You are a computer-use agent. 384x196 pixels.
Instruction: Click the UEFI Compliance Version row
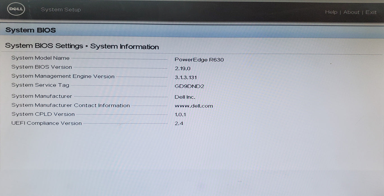[46, 123]
